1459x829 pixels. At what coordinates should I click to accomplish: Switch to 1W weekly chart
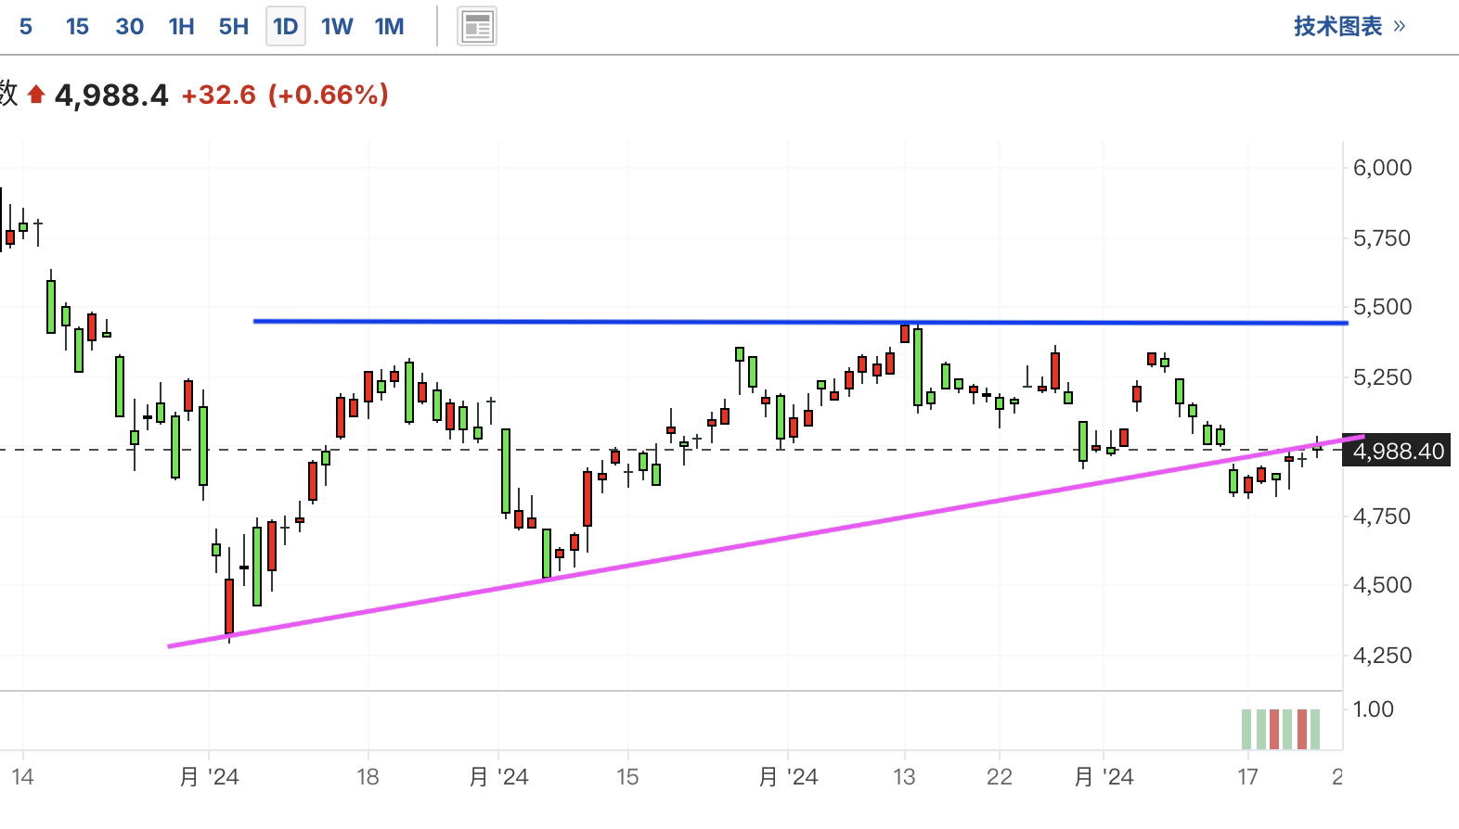click(337, 27)
